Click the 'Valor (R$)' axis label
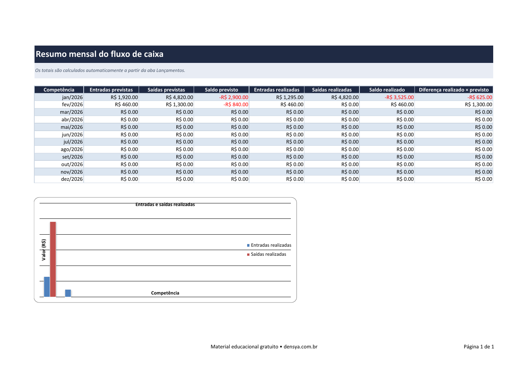Screen dimensions: 529x374 click(x=44, y=250)
